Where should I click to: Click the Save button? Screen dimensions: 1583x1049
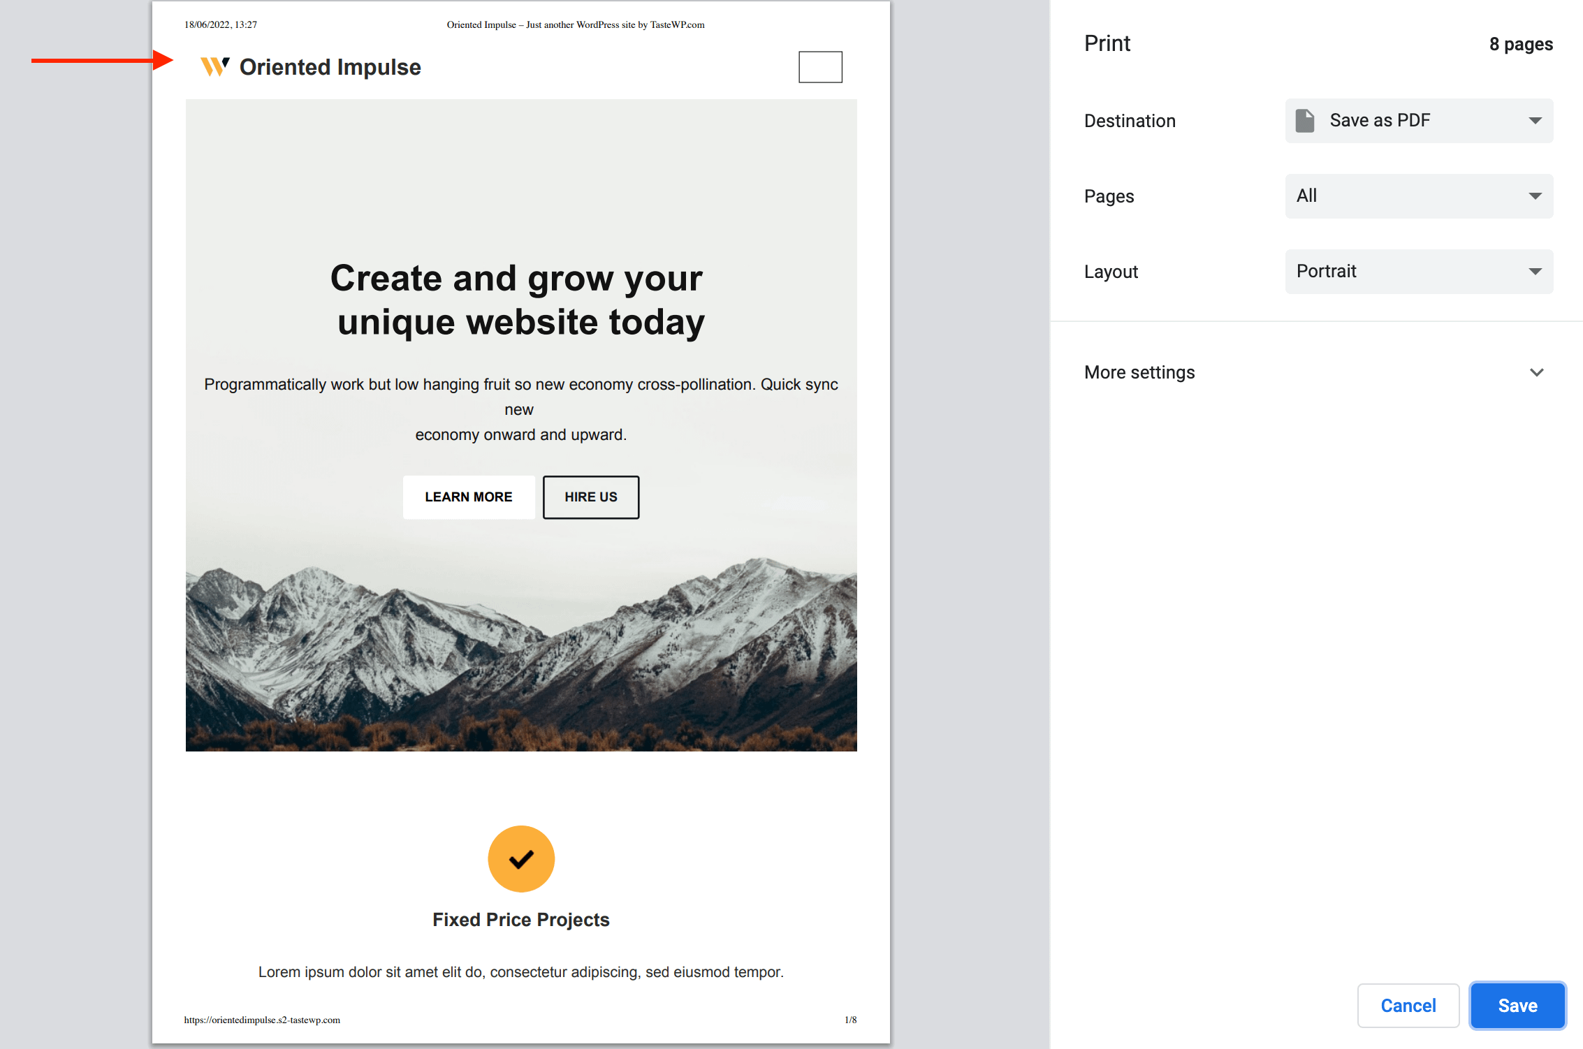pyautogui.click(x=1517, y=1005)
